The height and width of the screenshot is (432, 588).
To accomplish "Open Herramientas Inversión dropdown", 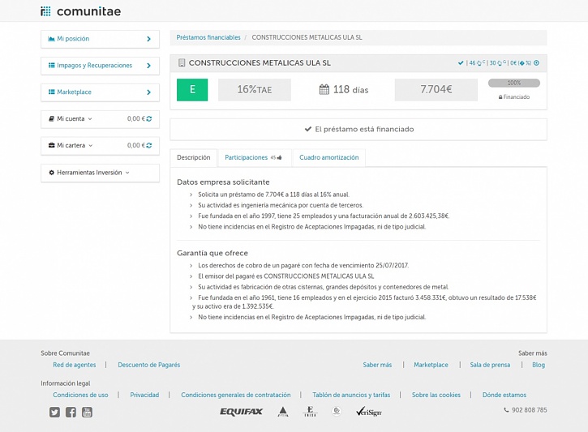I will click(89, 173).
